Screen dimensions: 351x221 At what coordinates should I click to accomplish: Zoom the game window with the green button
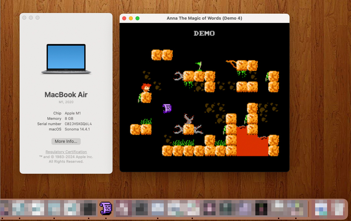[x=137, y=18]
